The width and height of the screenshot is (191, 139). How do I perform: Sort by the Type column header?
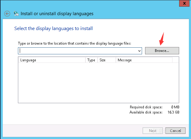point(91,60)
